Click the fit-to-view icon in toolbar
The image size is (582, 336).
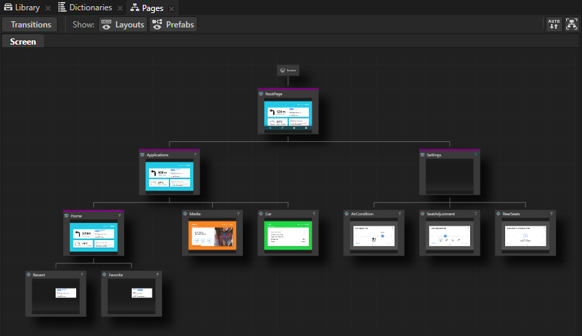coord(571,25)
